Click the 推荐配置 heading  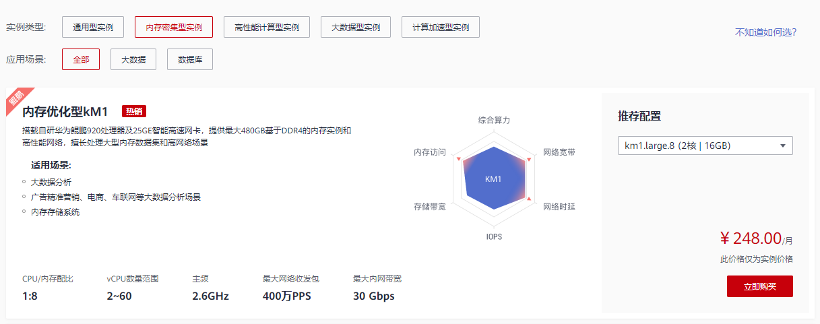(x=639, y=116)
